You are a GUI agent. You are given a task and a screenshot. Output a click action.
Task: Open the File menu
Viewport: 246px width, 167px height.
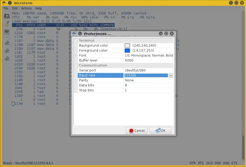(x=6, y=8)
